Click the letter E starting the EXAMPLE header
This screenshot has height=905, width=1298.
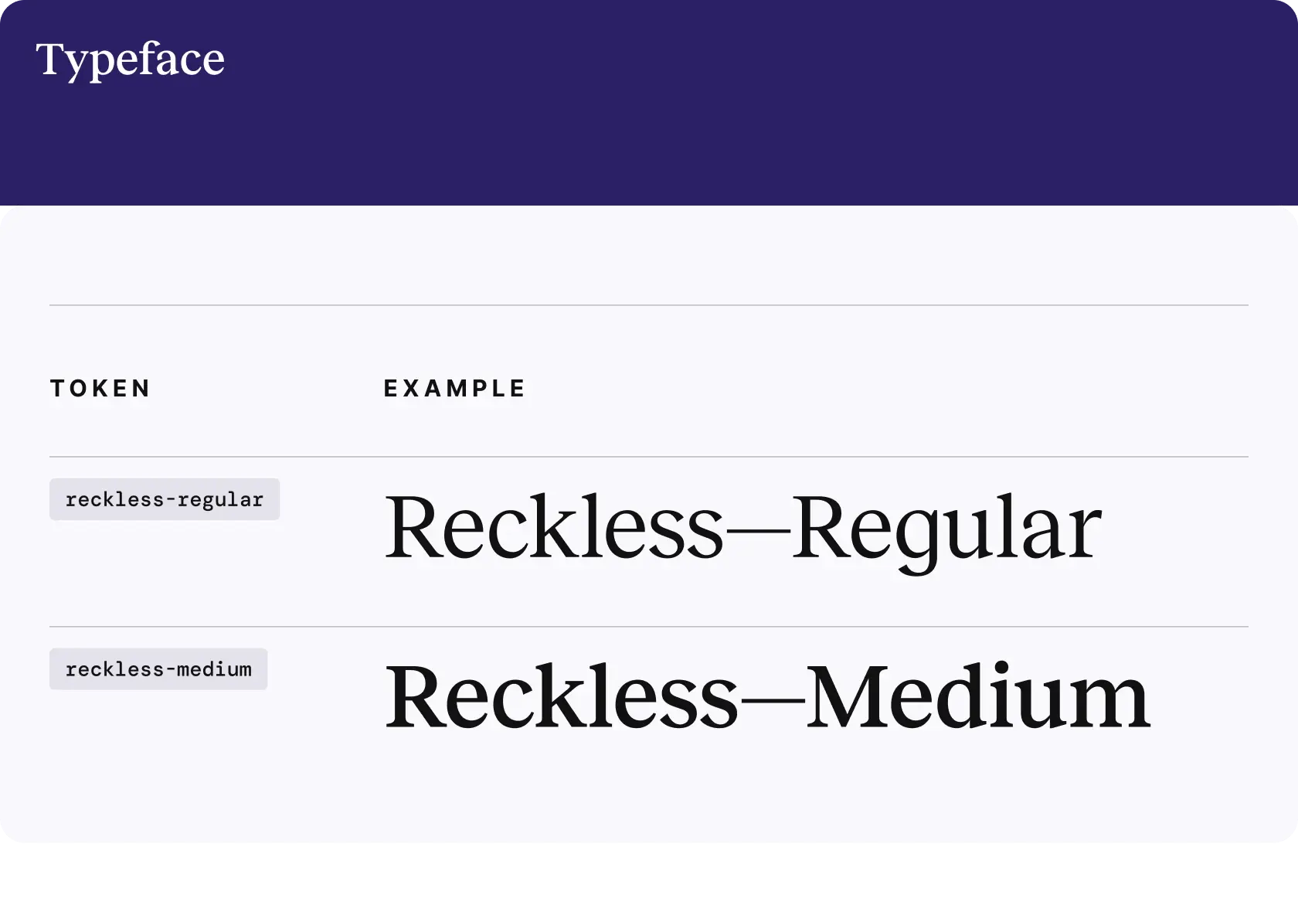click(392, 388)
